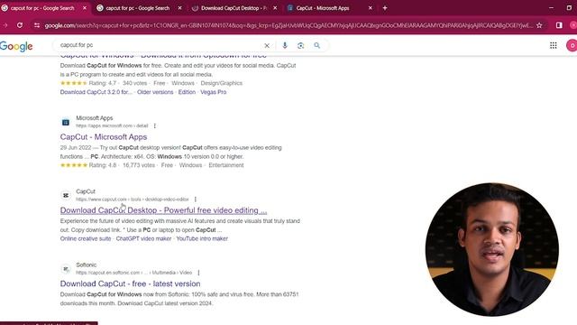Switch to second capcut for pc tab

pyautogui.click(x=138, y=8)
